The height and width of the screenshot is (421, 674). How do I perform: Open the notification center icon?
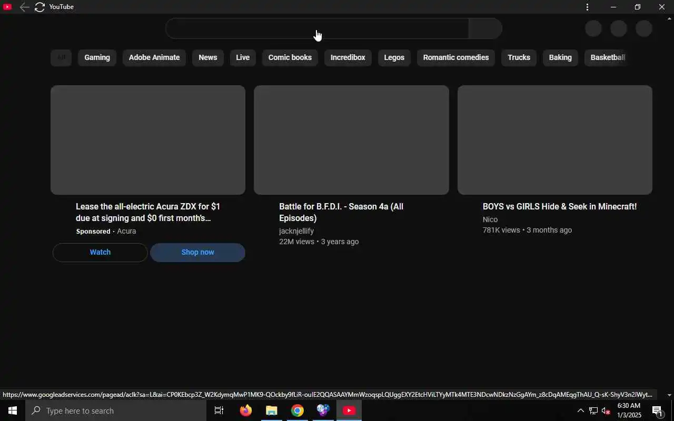coord(657,410)
